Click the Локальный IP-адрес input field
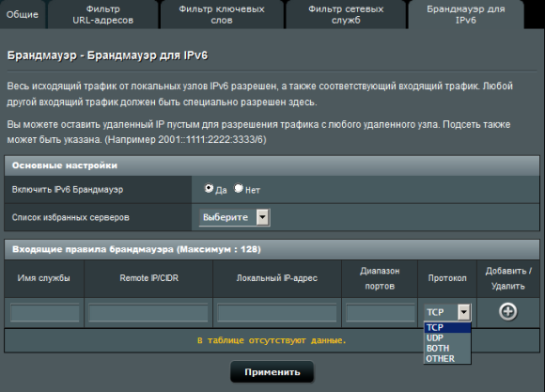 click(277, 312)
